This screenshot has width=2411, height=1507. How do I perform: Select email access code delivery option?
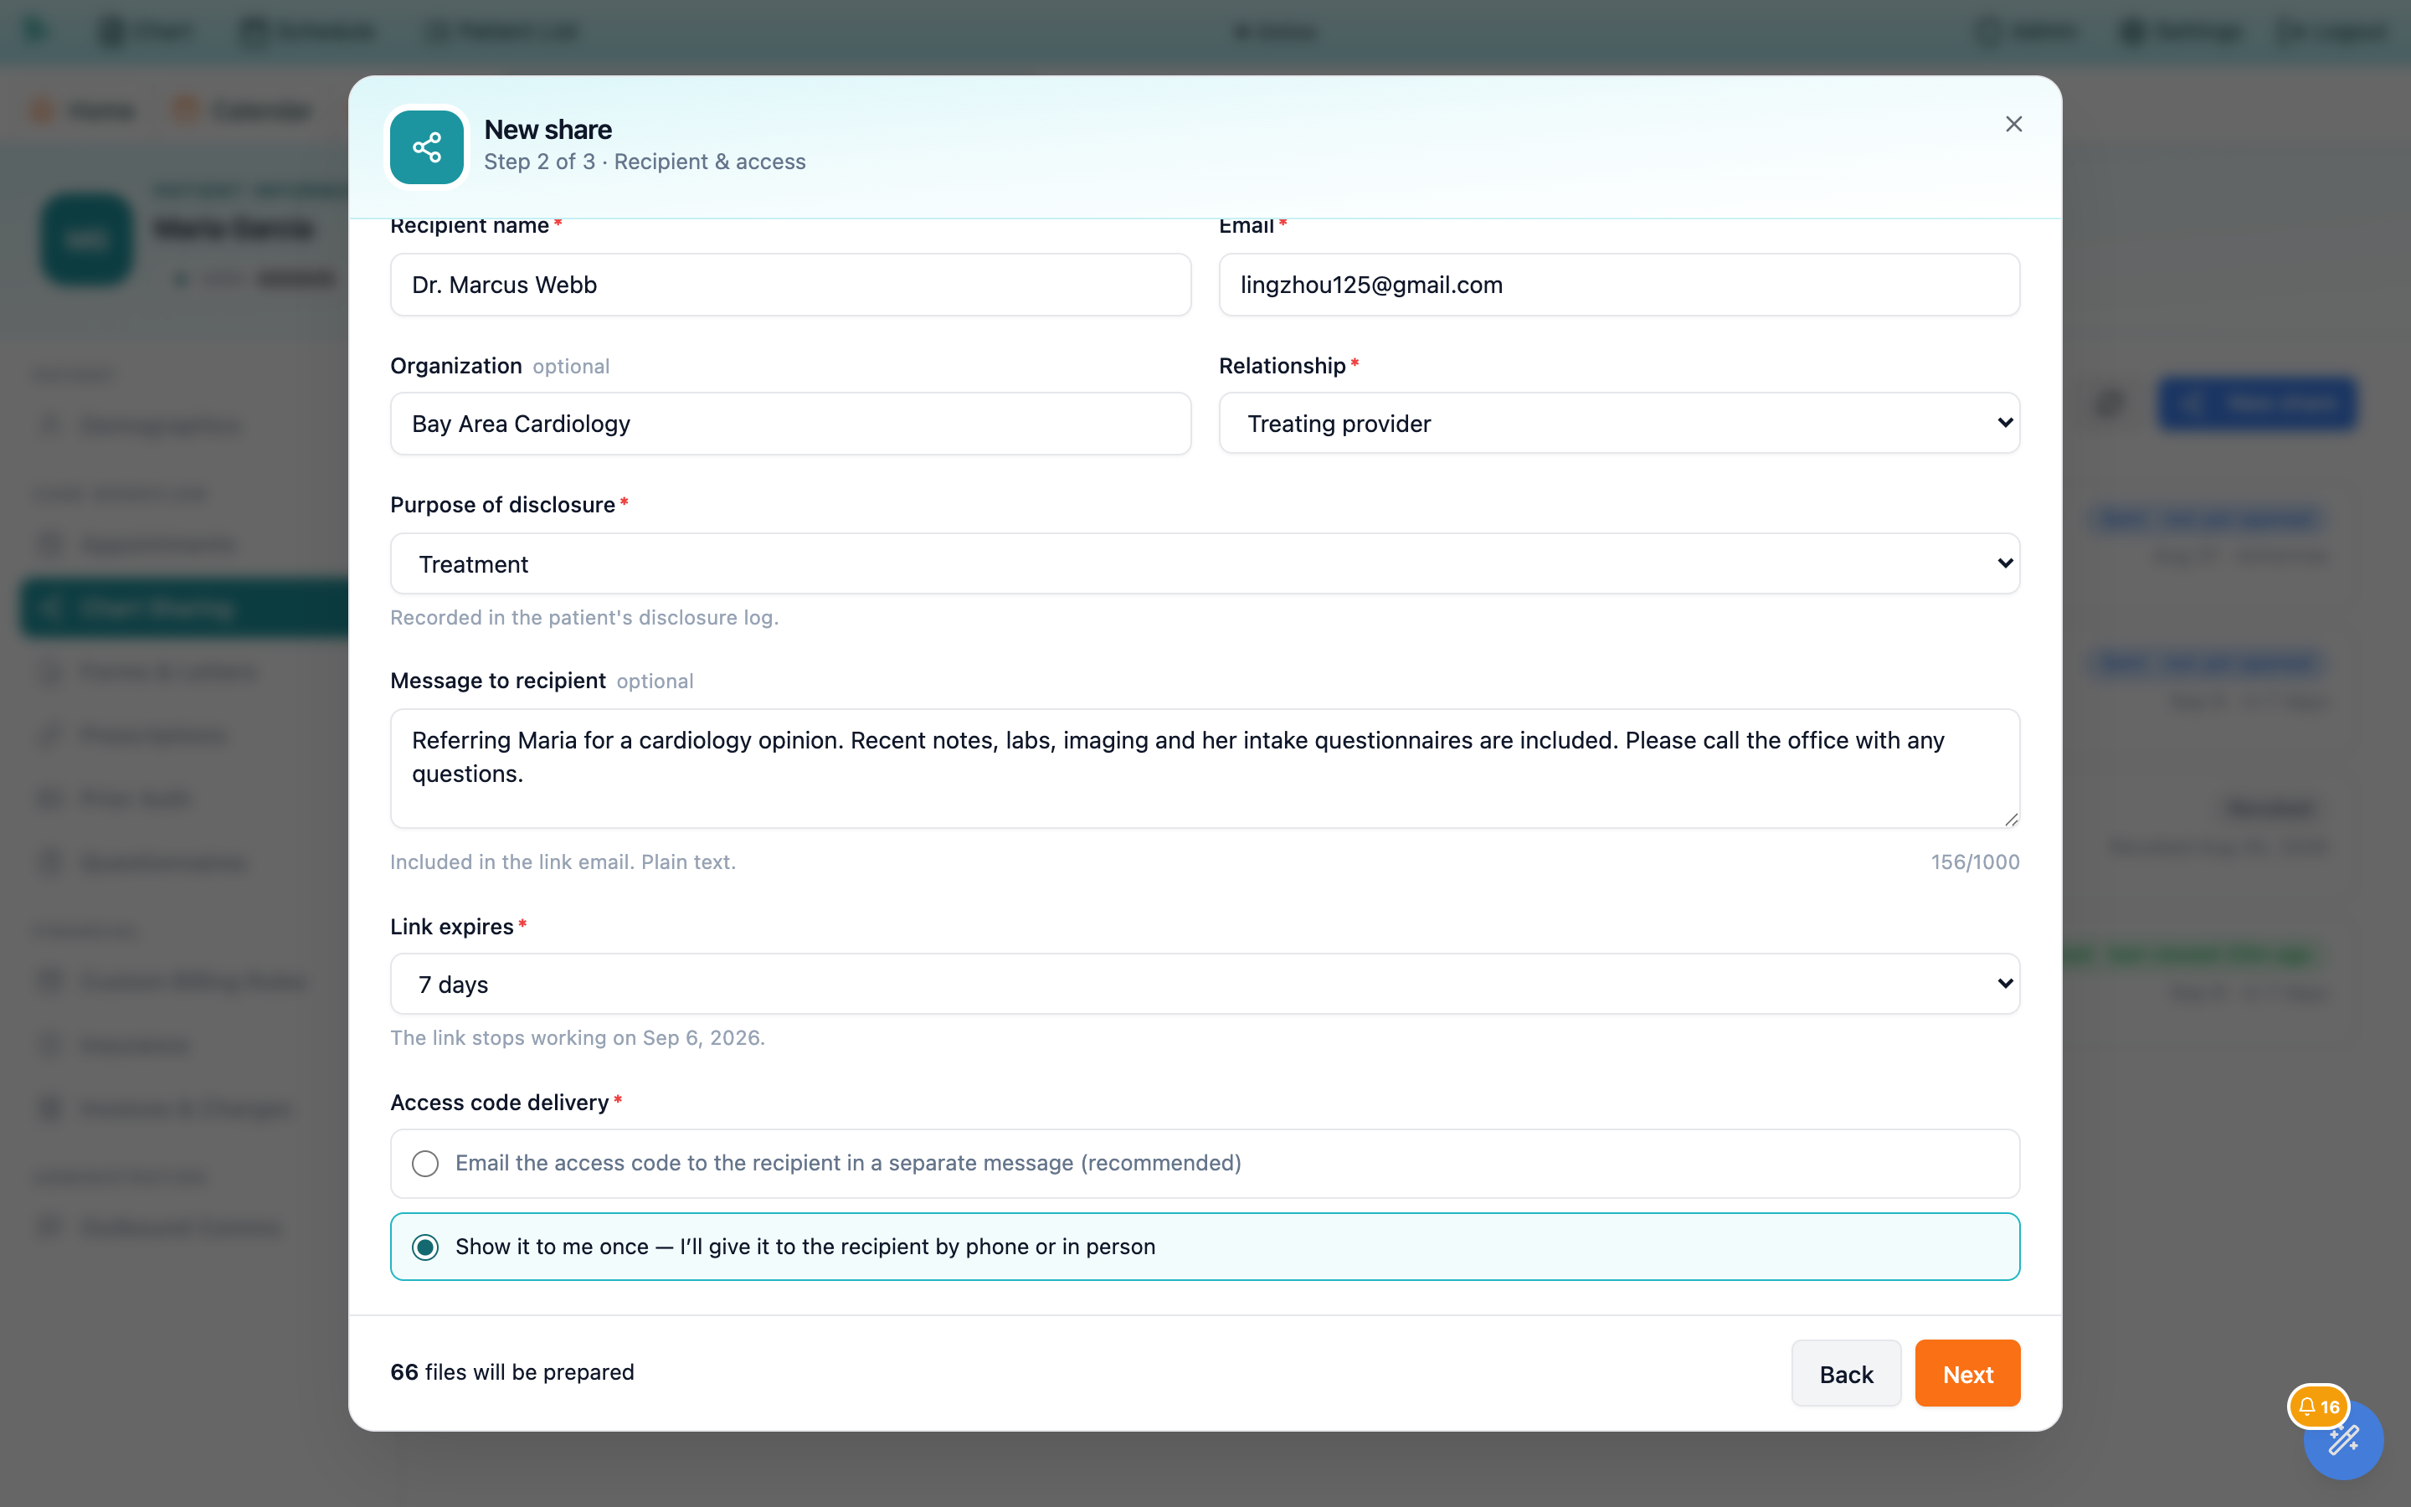pyautogui.click(x=1205, y=1163)
